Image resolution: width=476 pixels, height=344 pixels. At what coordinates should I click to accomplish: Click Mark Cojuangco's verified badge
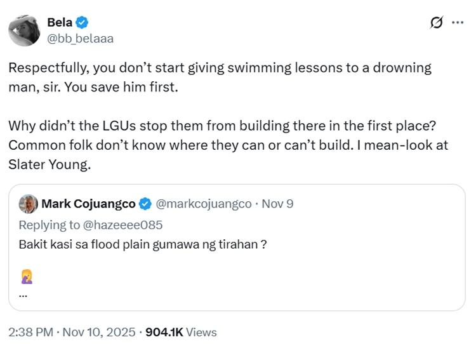(x=145, y=204)
